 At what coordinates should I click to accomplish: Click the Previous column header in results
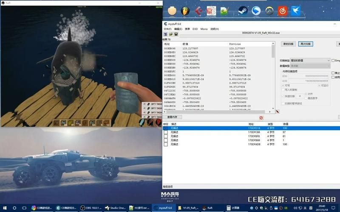pos(235,44)
